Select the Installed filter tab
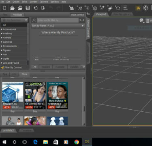 click(x=46, y=67)
